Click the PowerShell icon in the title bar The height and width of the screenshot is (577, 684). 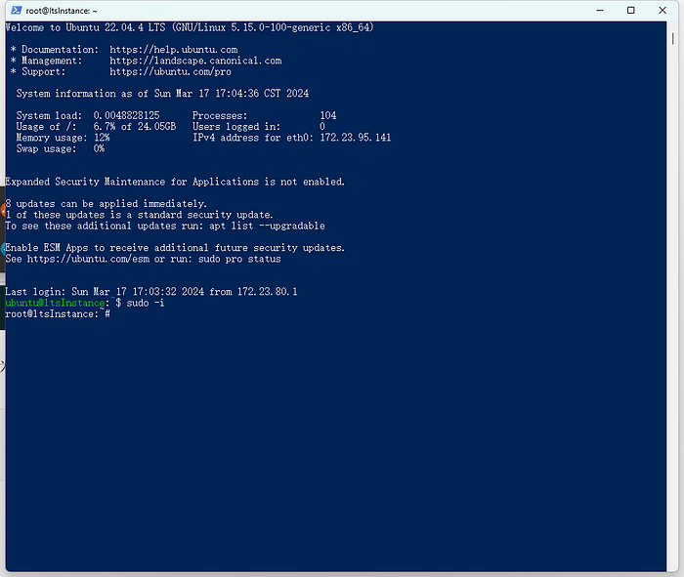point(17,10)
